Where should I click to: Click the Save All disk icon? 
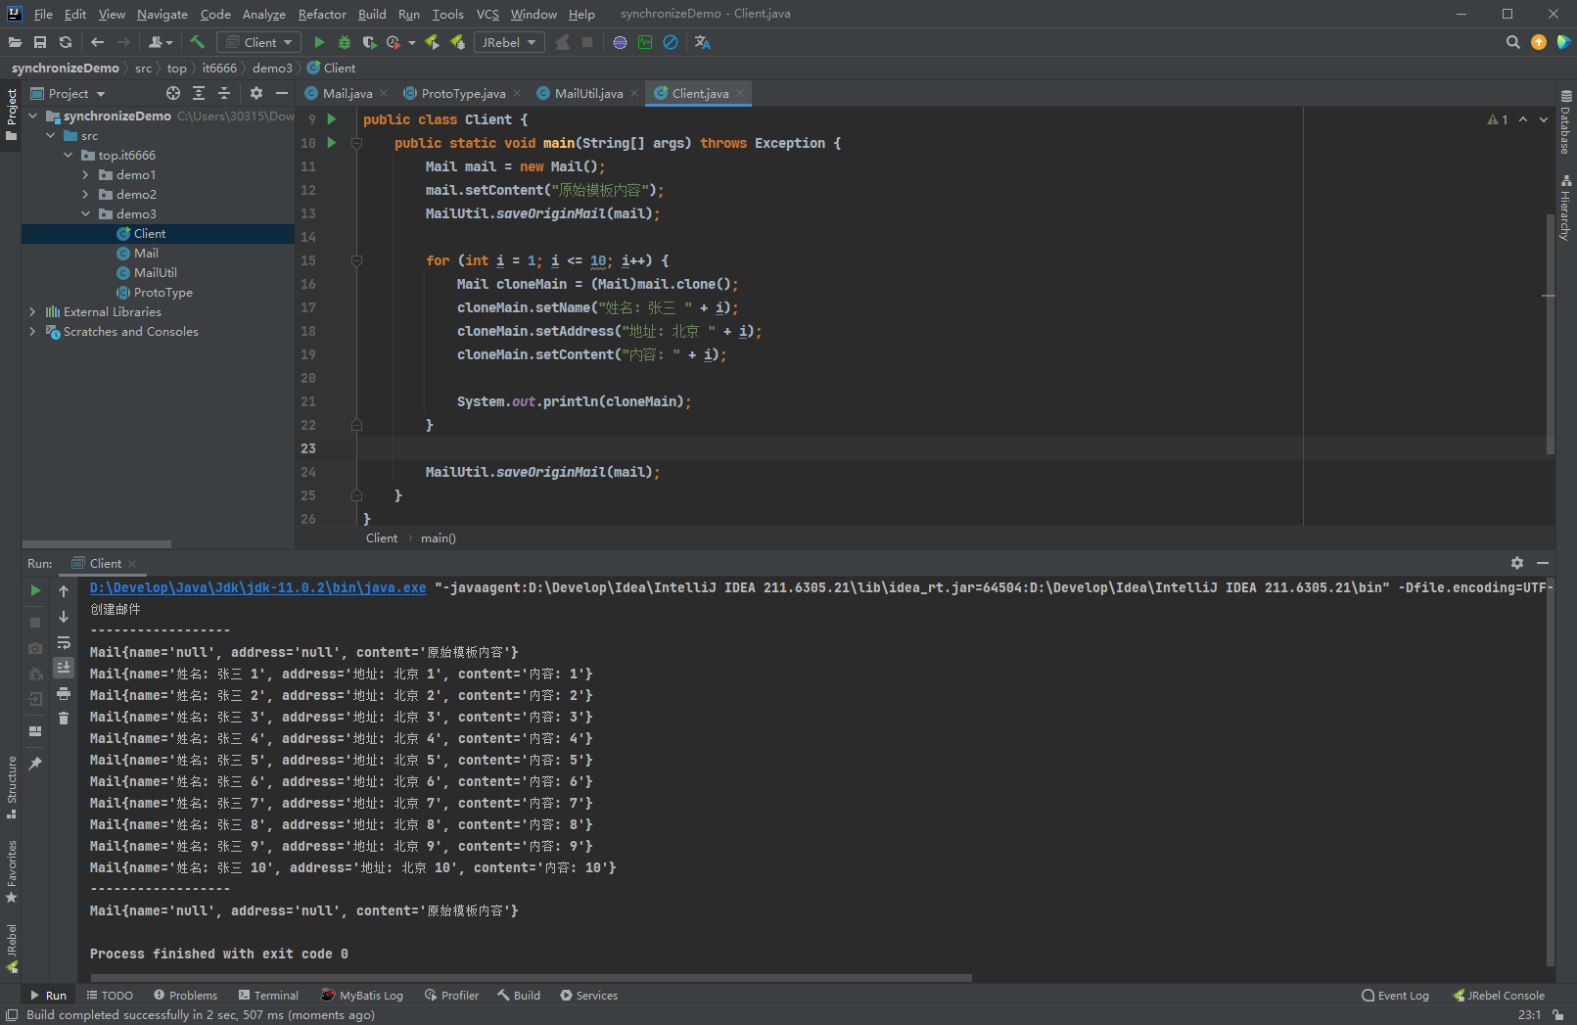click(x=40, y=42)
